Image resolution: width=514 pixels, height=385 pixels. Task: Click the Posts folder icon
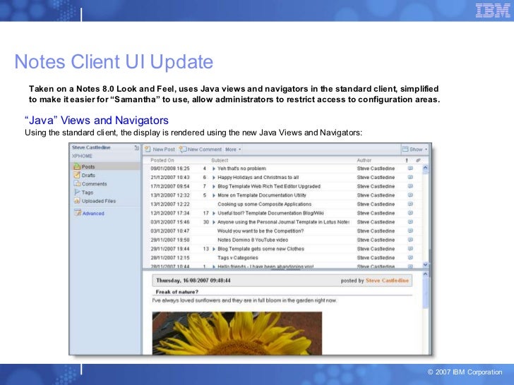point(77,166)
